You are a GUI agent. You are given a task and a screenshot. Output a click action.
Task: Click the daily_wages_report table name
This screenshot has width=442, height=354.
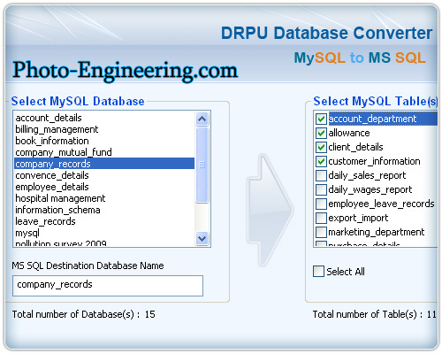[370, 189]
